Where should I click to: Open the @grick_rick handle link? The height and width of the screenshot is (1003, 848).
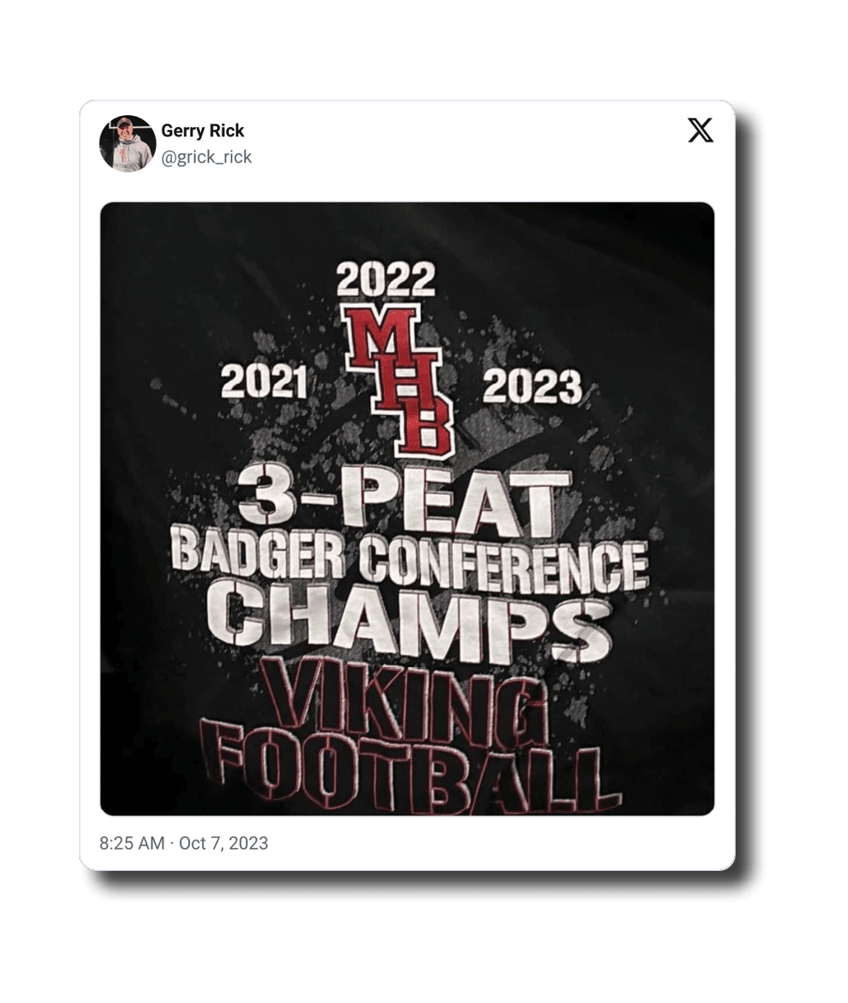pyautogui.click(x=206, y=158)
